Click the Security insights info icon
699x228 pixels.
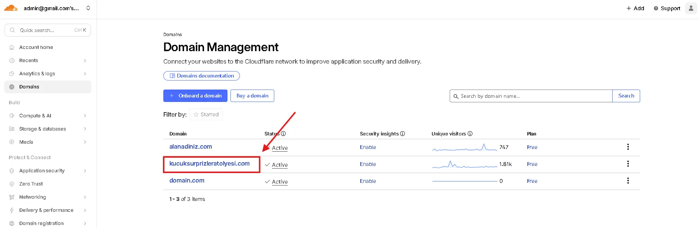(403, 134)
